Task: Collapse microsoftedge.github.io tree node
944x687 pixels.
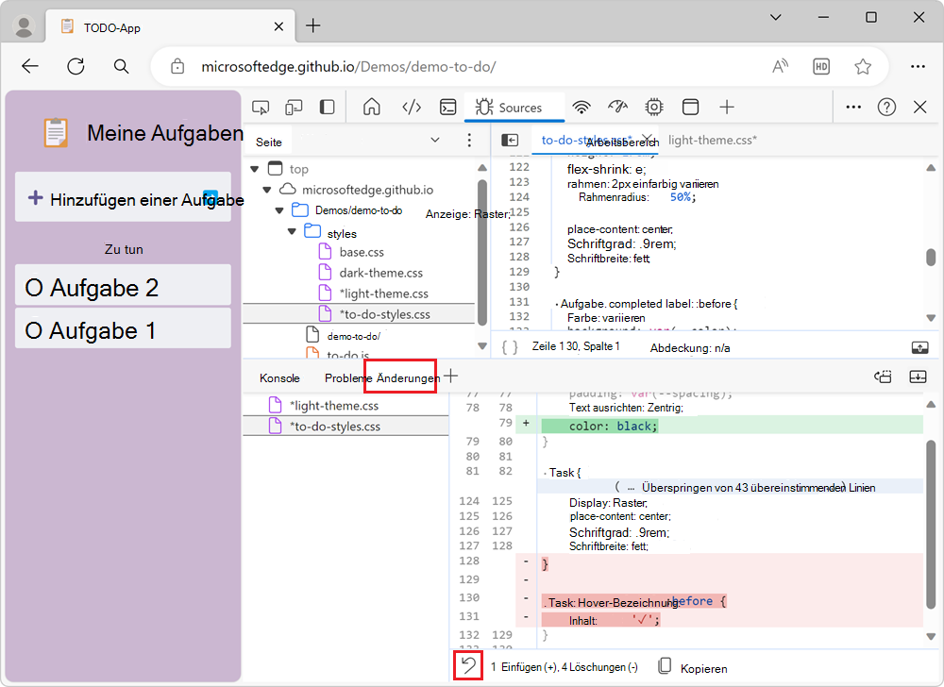Action: click(267, 190)
